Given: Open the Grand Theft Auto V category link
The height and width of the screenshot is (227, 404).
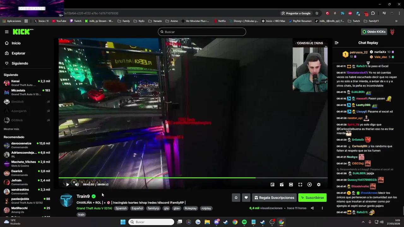Looking at the screenshot, I should coord(94,208).
